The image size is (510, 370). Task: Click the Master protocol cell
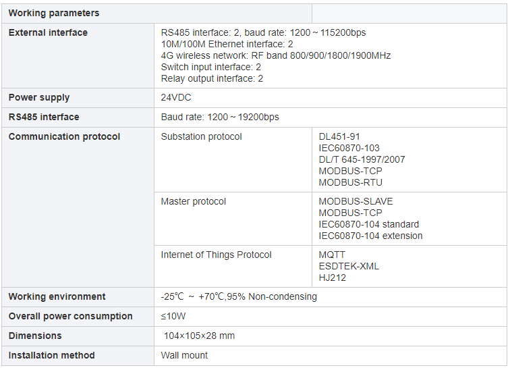click(233, 219)
